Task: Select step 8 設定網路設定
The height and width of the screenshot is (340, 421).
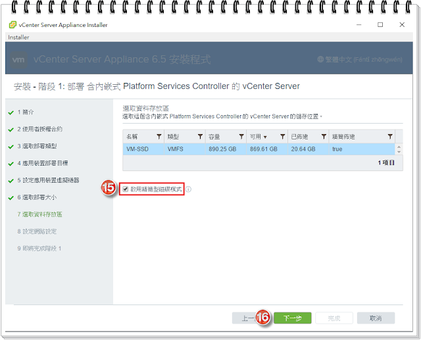Action: 37,231
